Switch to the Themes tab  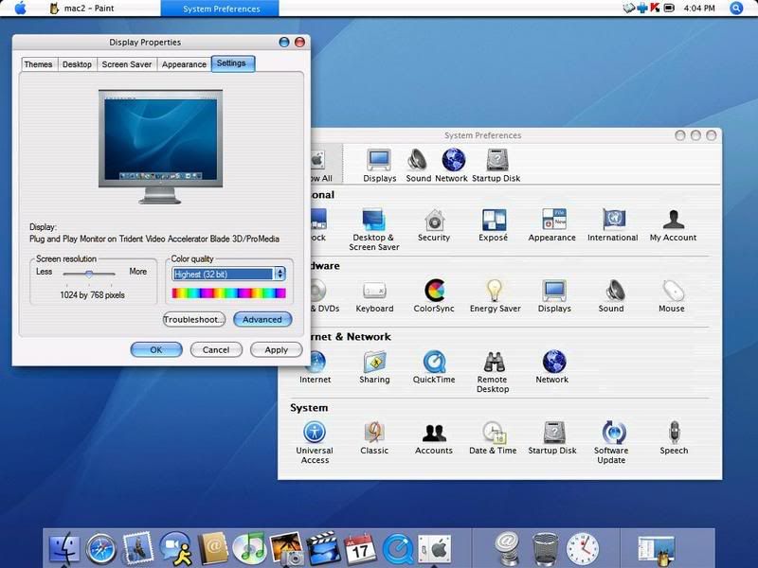point(37,64)
